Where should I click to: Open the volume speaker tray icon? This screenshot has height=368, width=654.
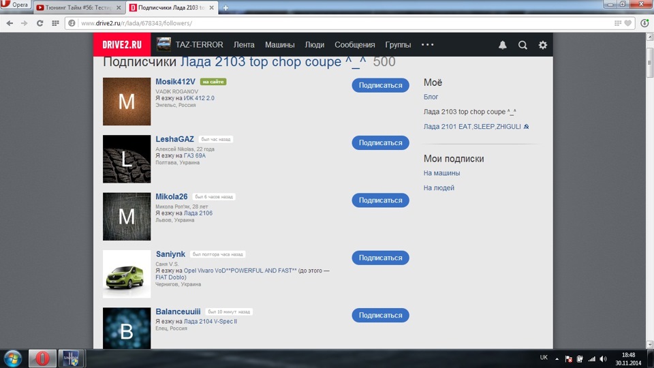[603, 359]
